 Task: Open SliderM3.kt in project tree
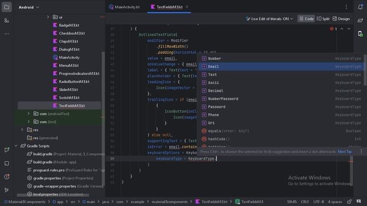click(x=65, y=89)
